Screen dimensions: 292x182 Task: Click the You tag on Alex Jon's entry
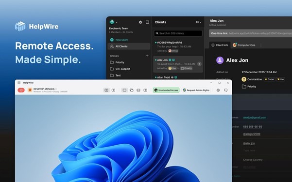(172, 68)
